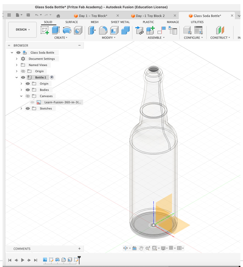Expand Named Views
The height and width of the screenshot is (267, 243).
17,65
